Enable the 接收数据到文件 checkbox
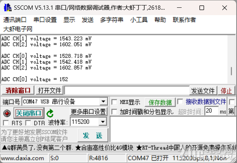This screenshot has width=237, height=163. [x=180, y=102]
